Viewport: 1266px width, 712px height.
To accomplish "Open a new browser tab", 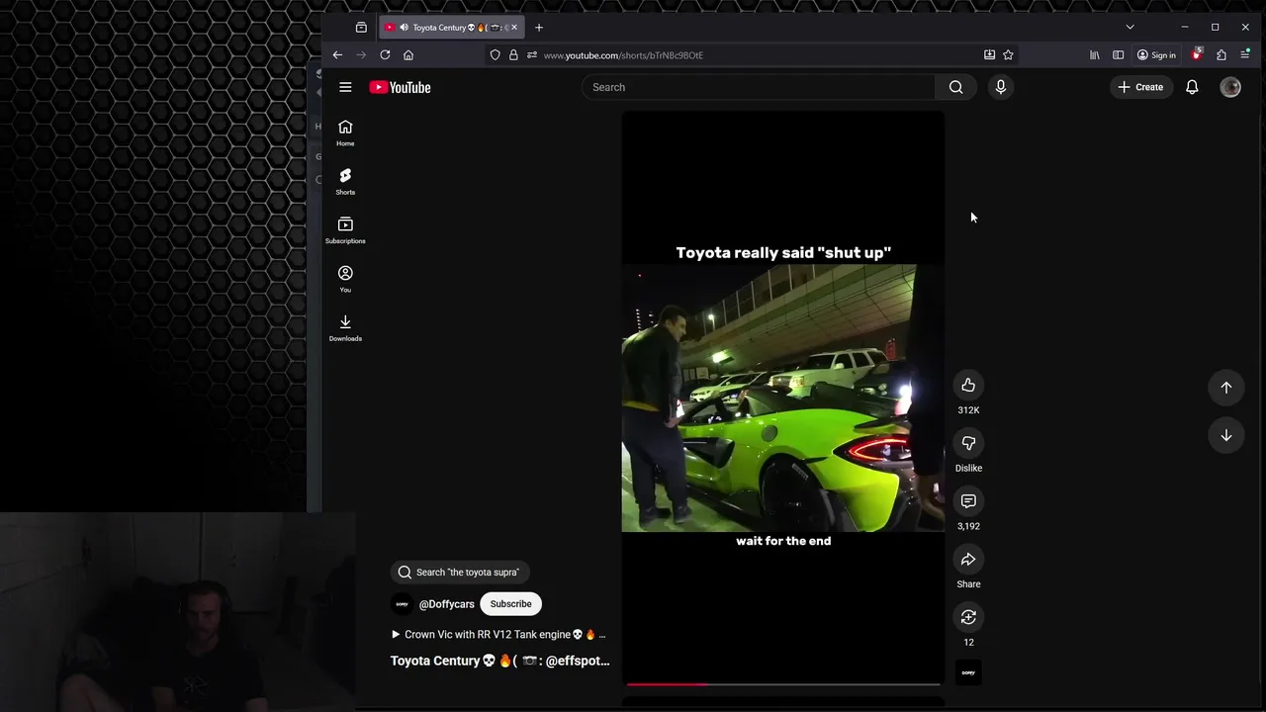I will point(539,28).
